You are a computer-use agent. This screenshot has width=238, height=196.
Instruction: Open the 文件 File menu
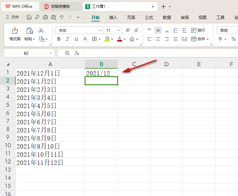13,17
